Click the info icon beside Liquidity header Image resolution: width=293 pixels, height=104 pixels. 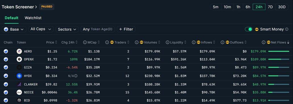tap(168, 42)
